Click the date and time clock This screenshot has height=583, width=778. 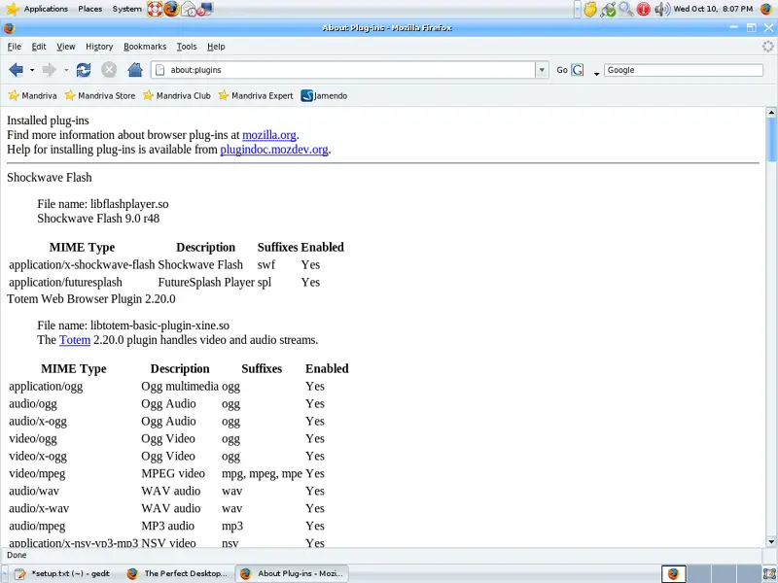coord(713,9)
